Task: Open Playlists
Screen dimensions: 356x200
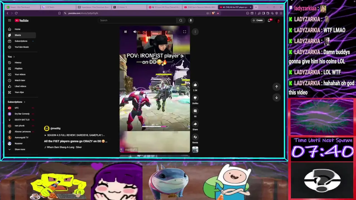Action: tap(21, 69)
